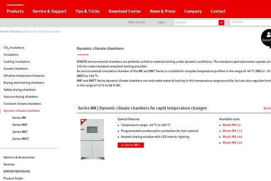Image resolution: width=271 pixels, height=181 pixels.
Task: Open Model MK 115 link
Action: point(232,131)
